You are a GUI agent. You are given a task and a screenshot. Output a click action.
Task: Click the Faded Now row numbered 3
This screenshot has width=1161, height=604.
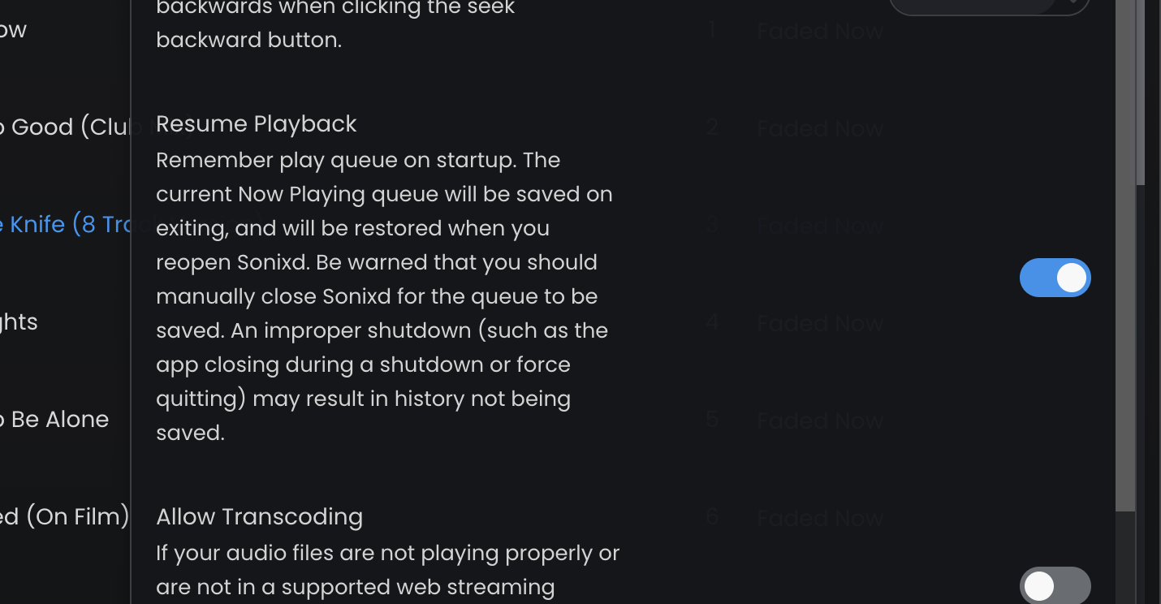pos(819,226)
